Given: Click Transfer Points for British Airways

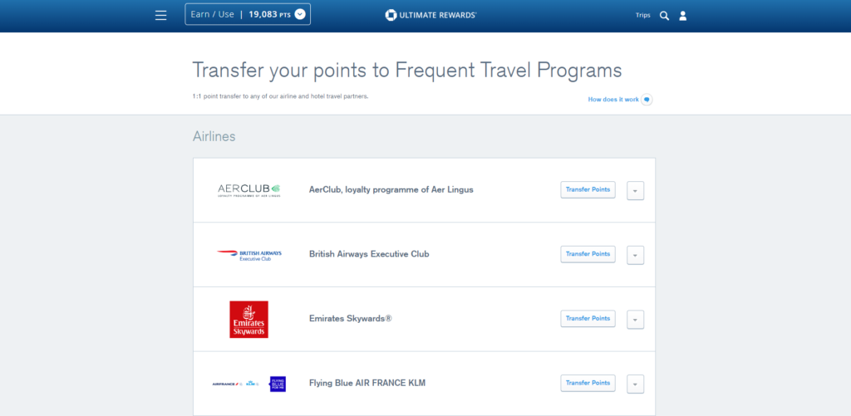Looking at the screenshot, I should point(588,254).
